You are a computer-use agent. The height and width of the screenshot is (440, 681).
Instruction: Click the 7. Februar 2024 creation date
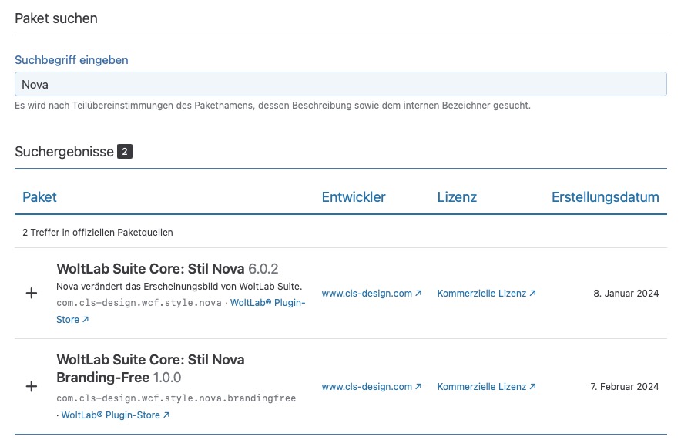(x=624, y=386)
